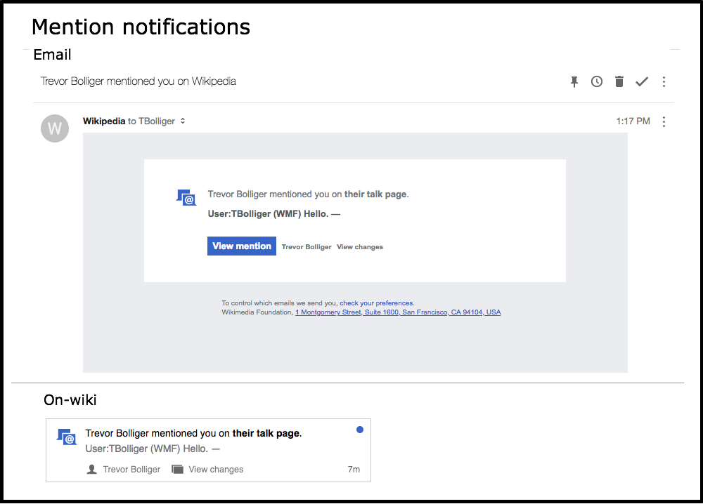Click the mention icon in the on-wiki notification

tap(67, 437)
